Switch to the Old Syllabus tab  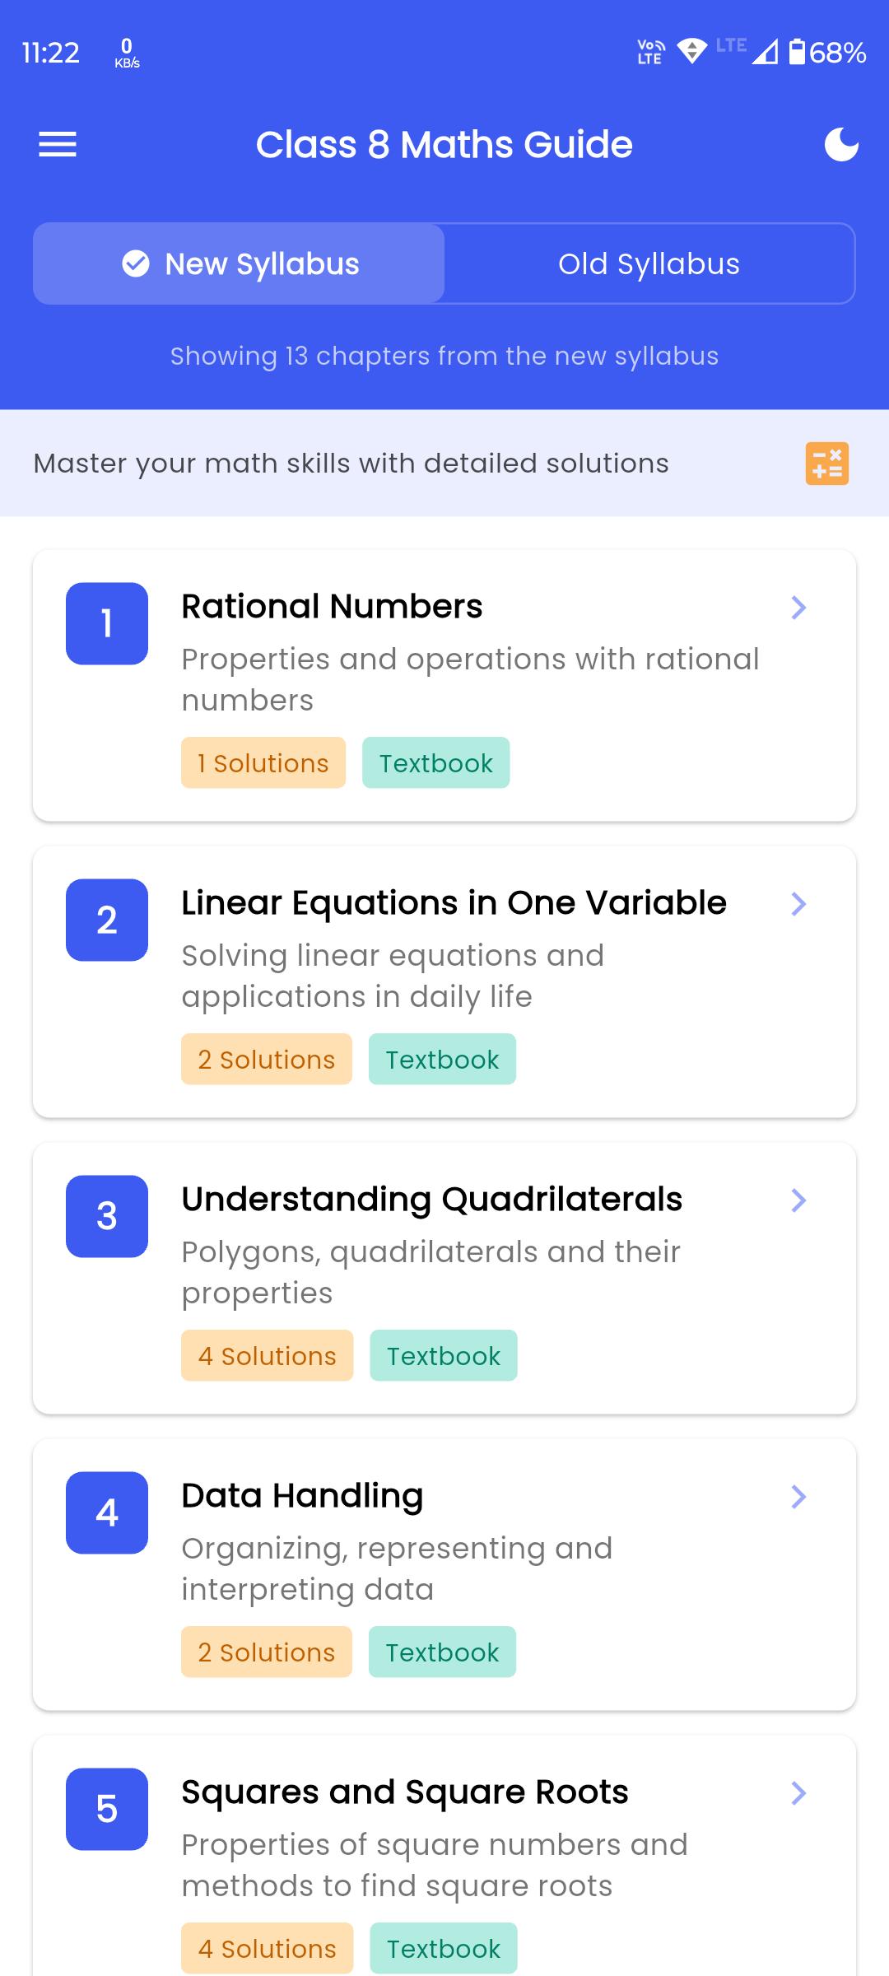[649, 263]
